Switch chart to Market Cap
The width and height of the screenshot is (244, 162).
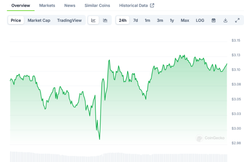(39, 21)
